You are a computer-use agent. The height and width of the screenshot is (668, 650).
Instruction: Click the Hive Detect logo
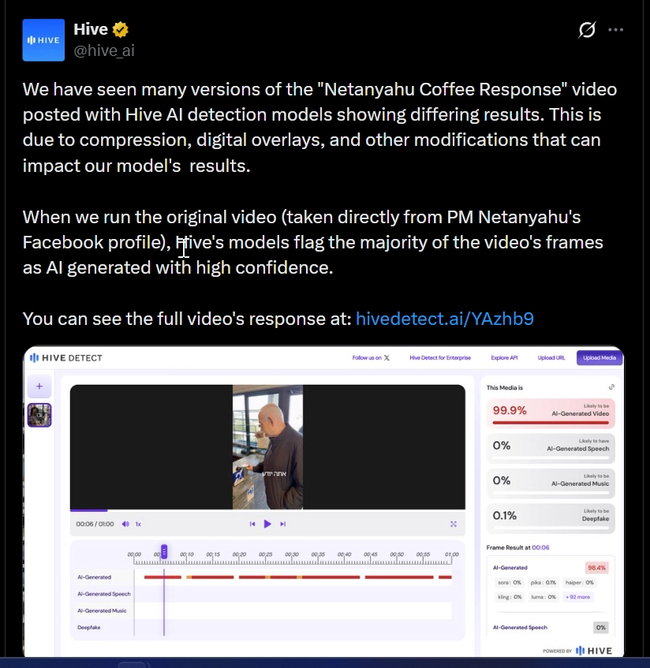tap(66, 358)
